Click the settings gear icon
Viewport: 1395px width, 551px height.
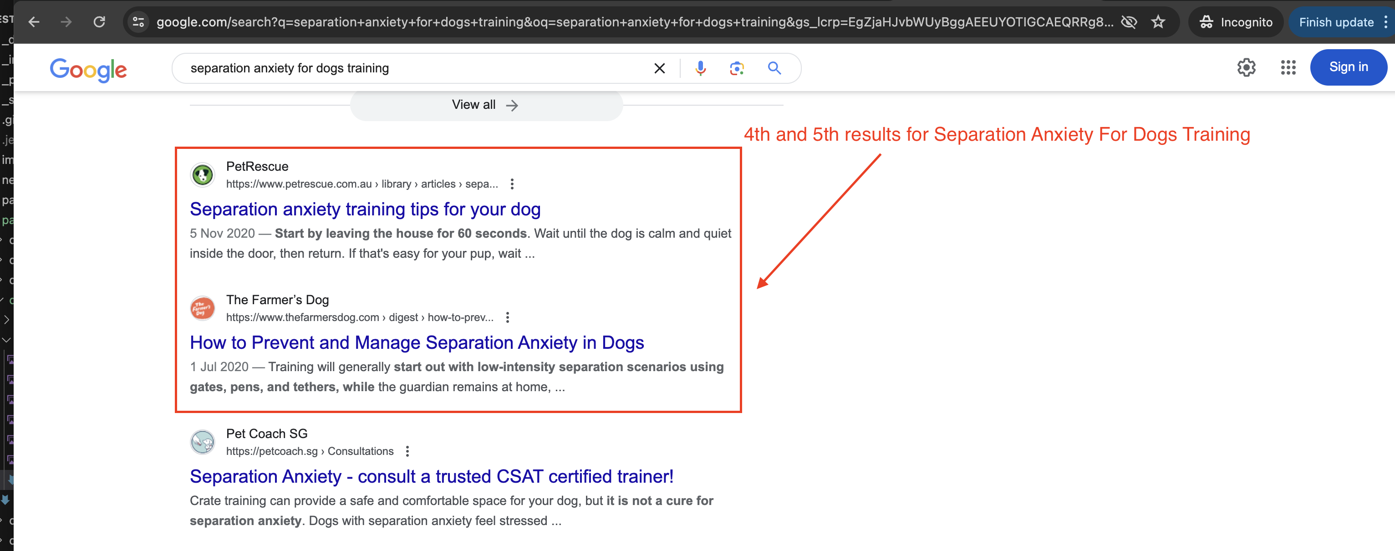tap(1246, 67)
